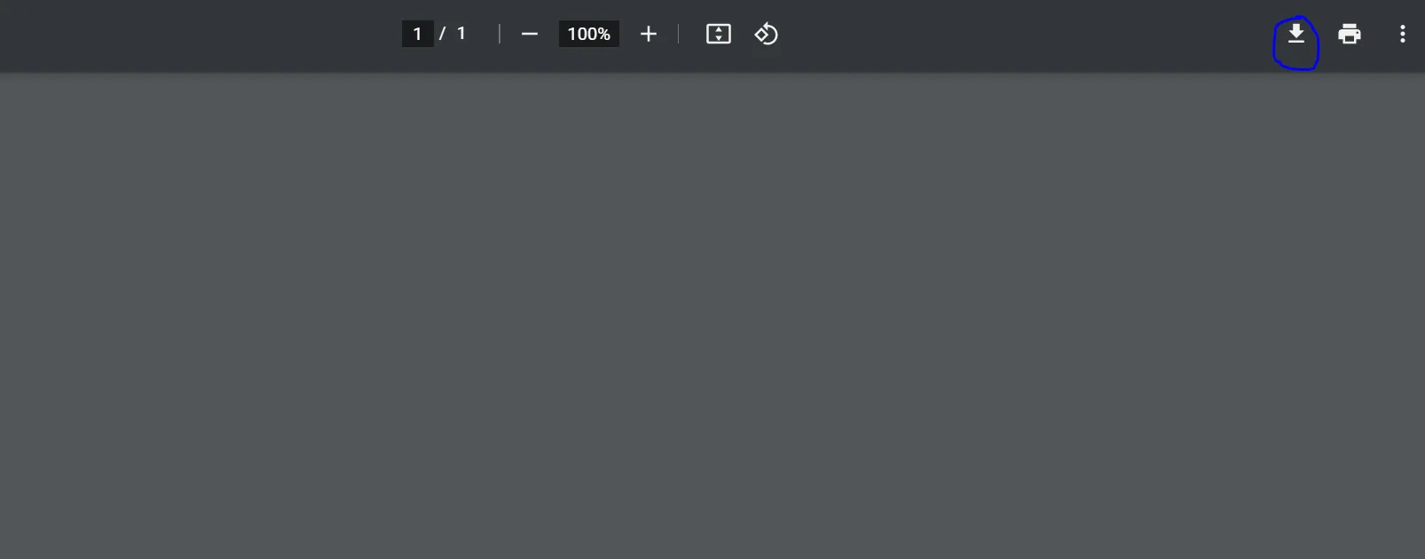Click the total page count label

point(461,34)
